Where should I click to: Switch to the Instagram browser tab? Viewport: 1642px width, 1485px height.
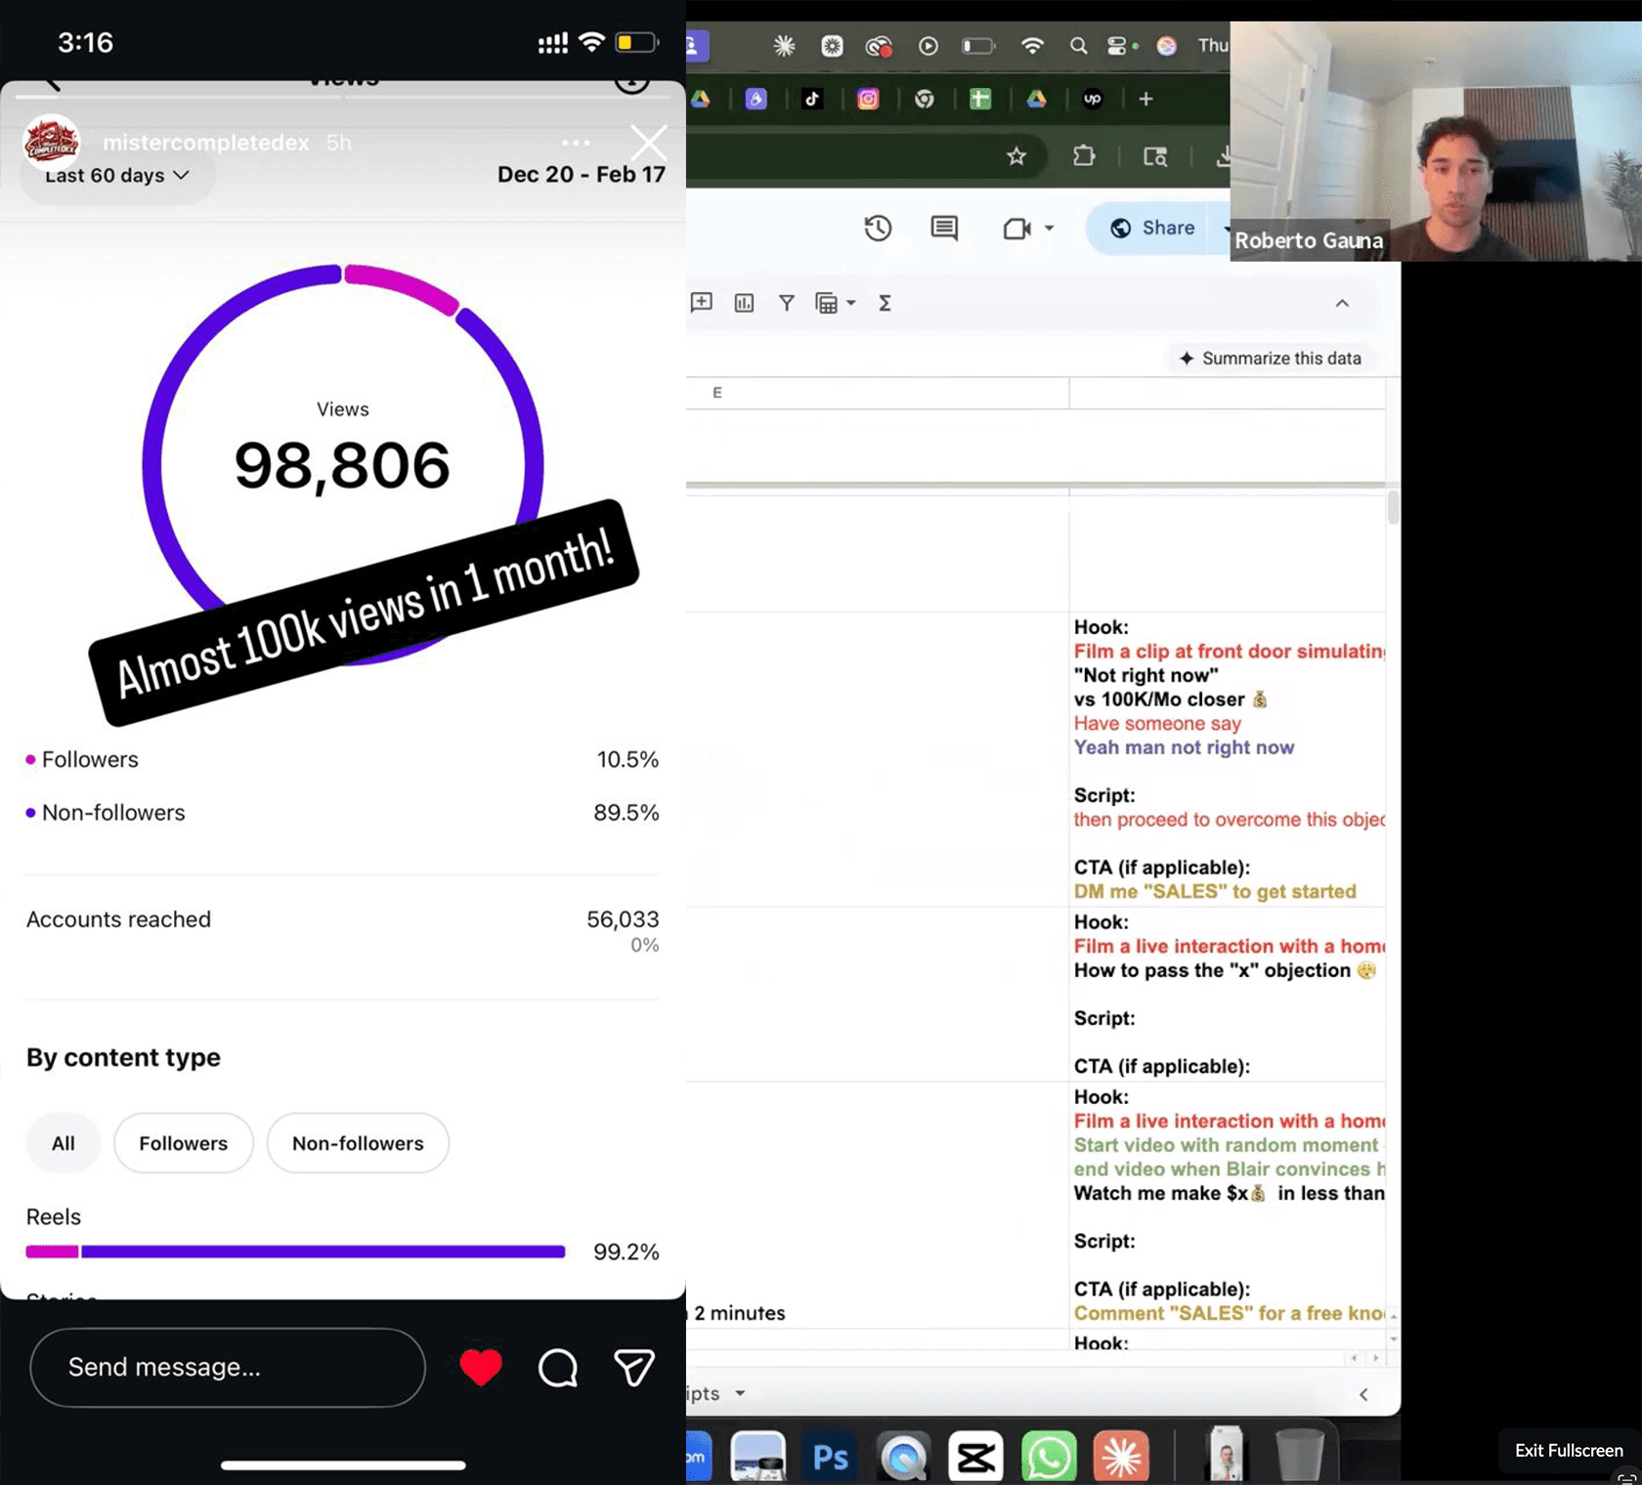pyautogui.click(x=868, y=99)
